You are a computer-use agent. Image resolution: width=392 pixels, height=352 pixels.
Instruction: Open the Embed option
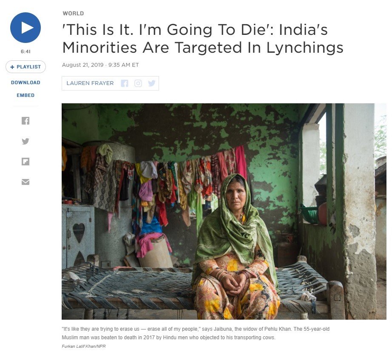[x=26, y=95]
